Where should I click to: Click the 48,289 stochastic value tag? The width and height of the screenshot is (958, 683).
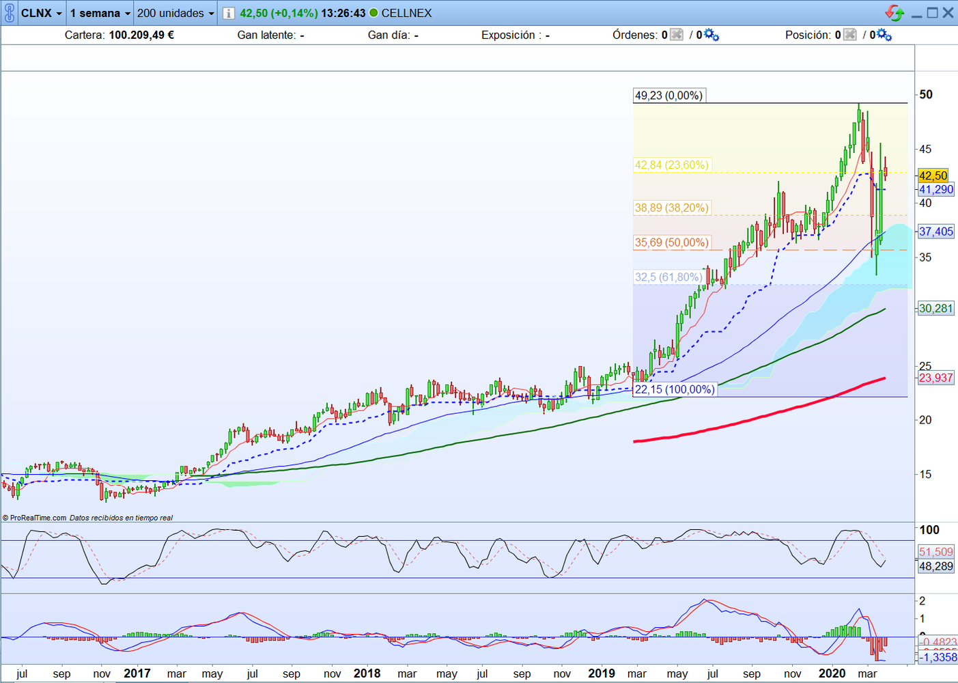tap(935, 566)
